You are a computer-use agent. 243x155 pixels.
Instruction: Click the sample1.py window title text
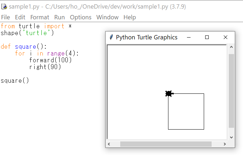tap(97, 7)
